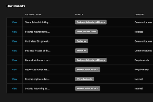Select Willms-Cartwright client tag
The height and width of the screenshot is (102, 153).
(x=84, y=79)
